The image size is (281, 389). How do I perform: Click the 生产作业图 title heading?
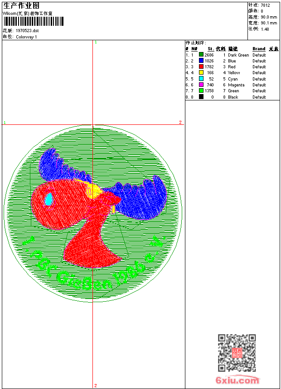click(x=21, y=5)
